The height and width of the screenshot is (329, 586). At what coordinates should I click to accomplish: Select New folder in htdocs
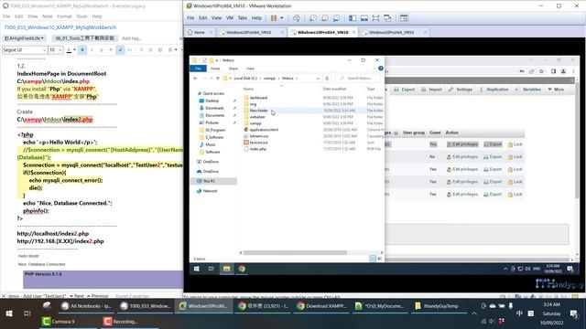(258, 111)
